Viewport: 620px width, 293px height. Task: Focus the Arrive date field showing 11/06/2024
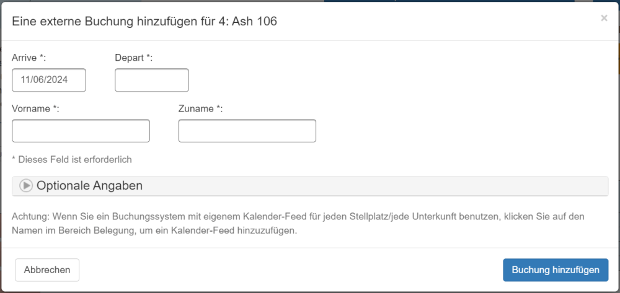coord(49,80)
